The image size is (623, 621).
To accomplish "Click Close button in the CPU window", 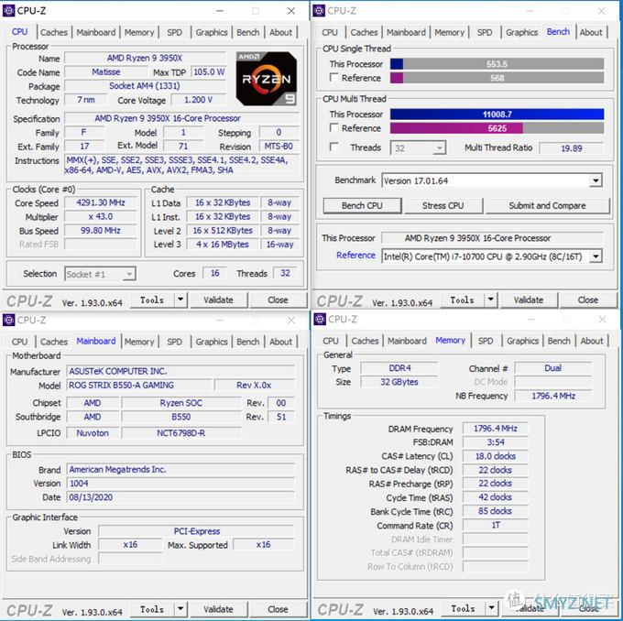I will click(278, 300).
